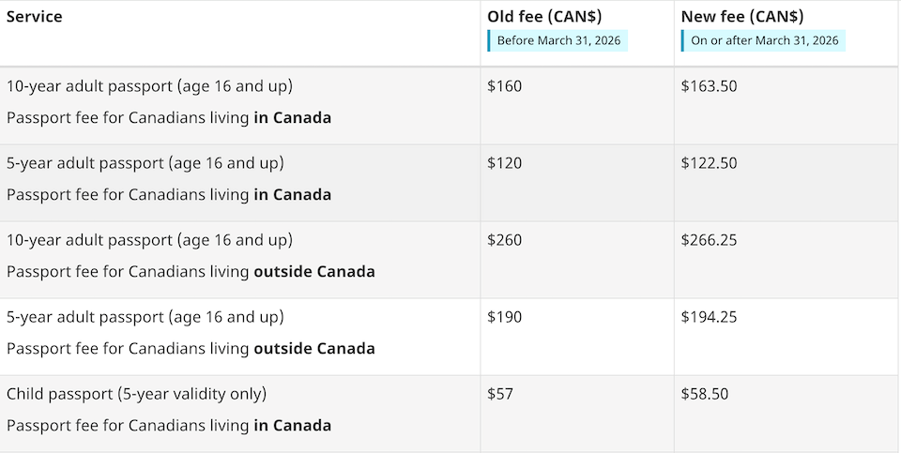
Task: Click the $58.50 child passport new fee
Action: (704, 394)
